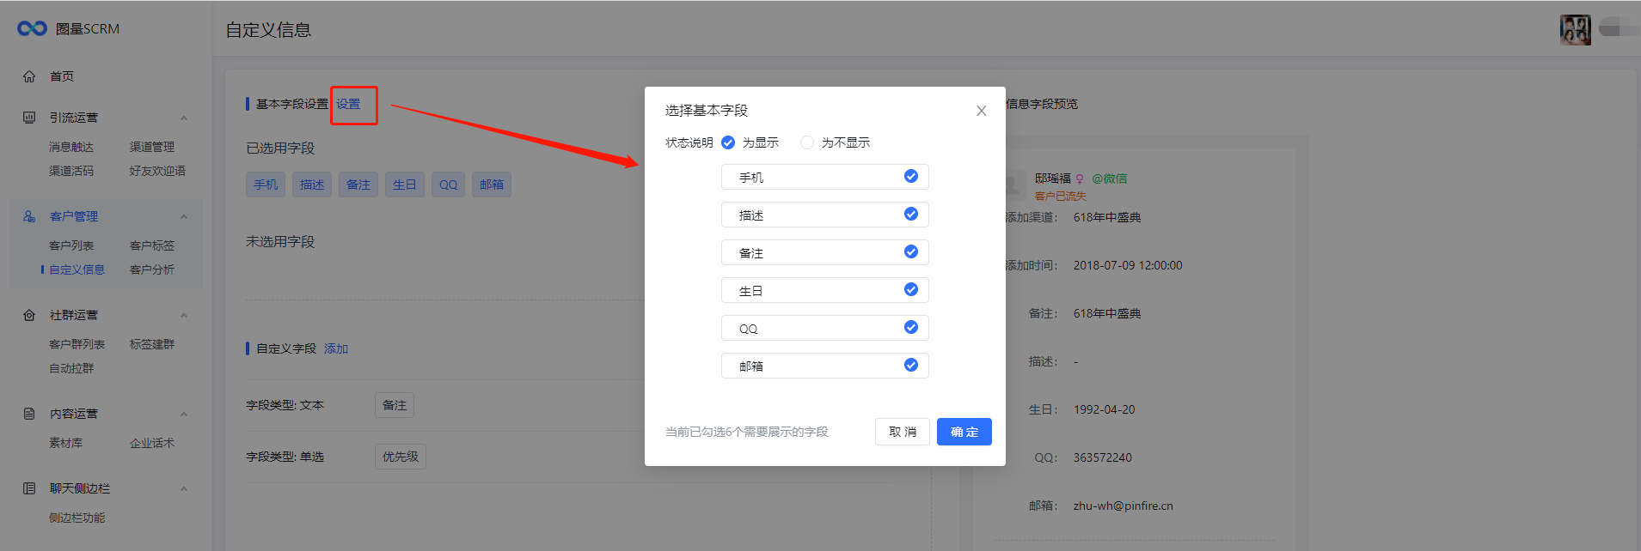The height and width of the screenshot is (551, 1641).
Task: Uncheck the 手机 field checkbox
Action: pos(911,177)
